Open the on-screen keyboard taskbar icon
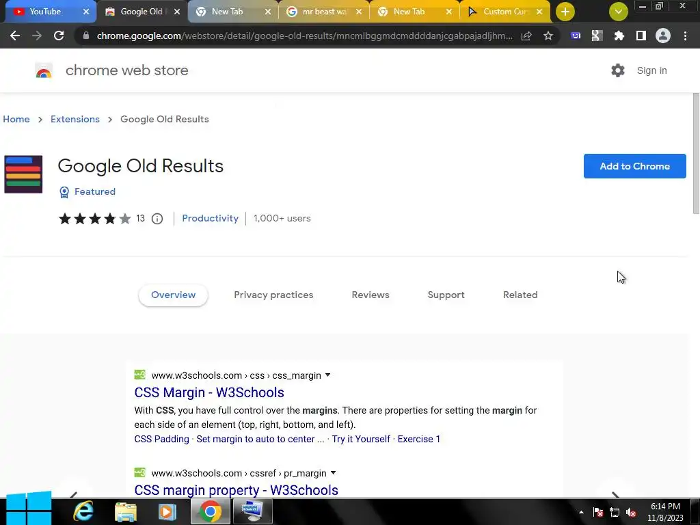Viewport: 700px width, 525px height. [x=252, y=511]
